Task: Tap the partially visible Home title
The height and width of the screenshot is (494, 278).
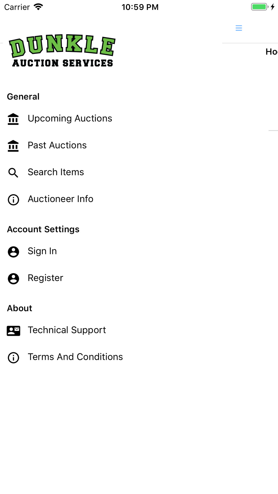Action: click(271, 52)
